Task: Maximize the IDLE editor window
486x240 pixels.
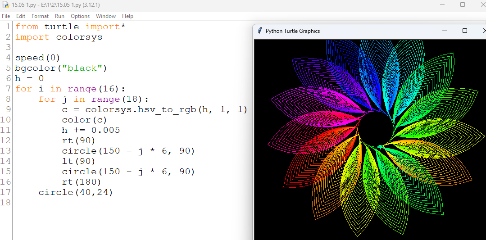Action: (463, 5)
